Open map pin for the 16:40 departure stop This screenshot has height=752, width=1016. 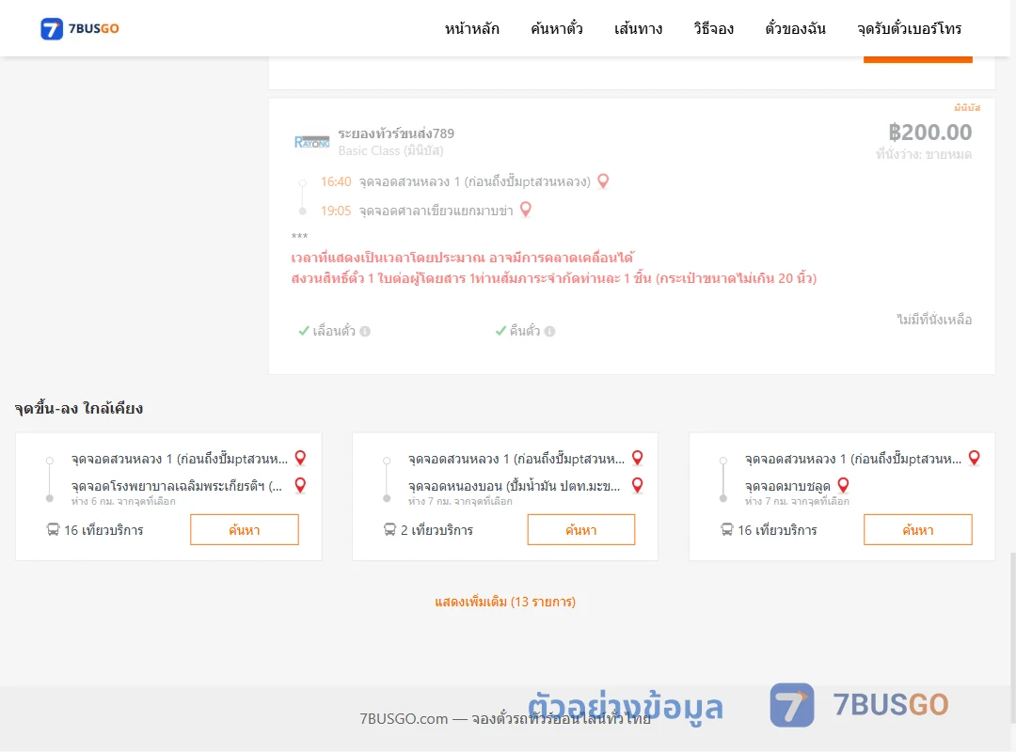603,181
